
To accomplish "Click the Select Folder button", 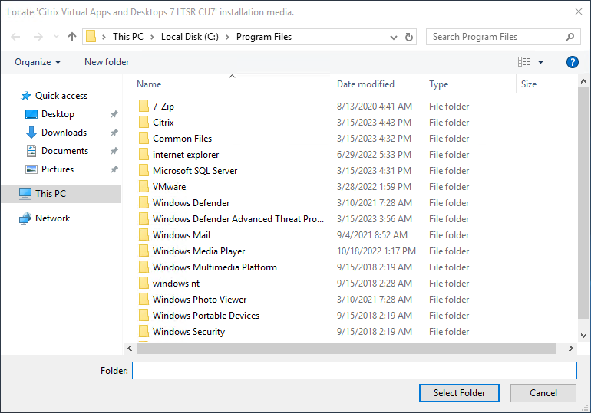I will click(x=459, y=392).
